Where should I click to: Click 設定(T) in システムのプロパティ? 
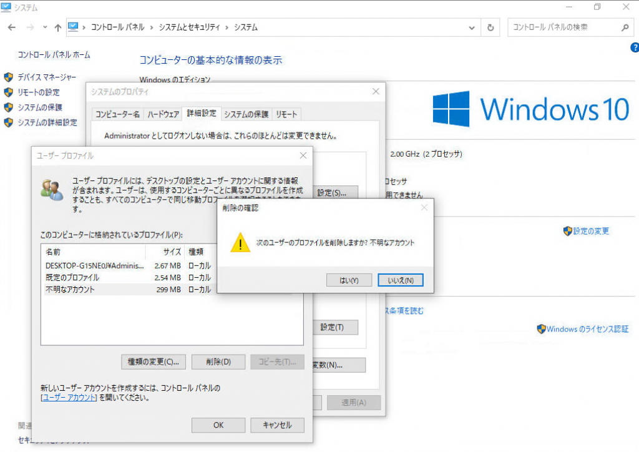335,327
